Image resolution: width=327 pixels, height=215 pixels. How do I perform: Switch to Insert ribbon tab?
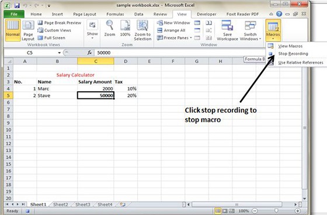57,14
